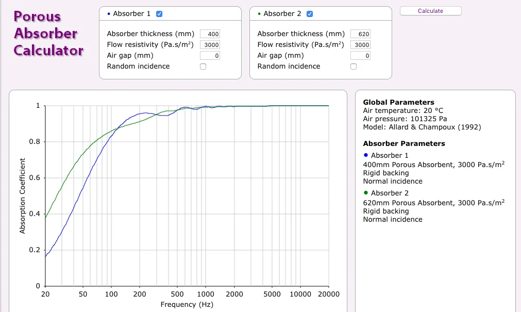Focus the Absorber 2 air gap field

(x=361, y=56)
